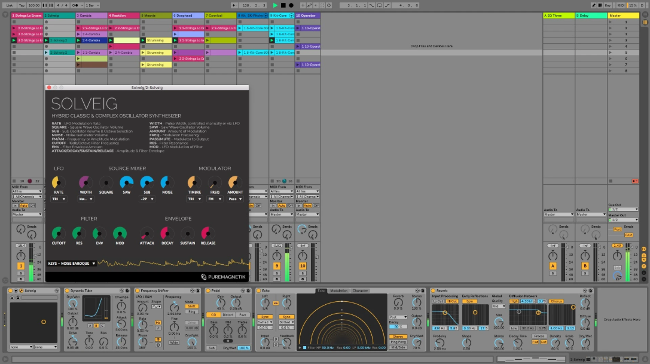Launch the Strumming clip in scene 3
This screenshot has width=650, height=364.
pos(143,40)
